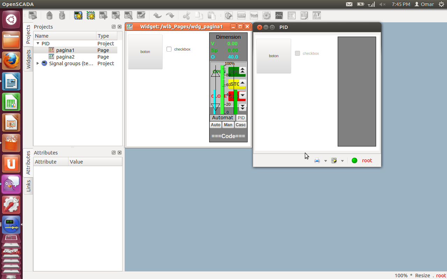This screenshot has width=447, height=279.
Task: Switch to the Widgets side tab
Action: 28,59
